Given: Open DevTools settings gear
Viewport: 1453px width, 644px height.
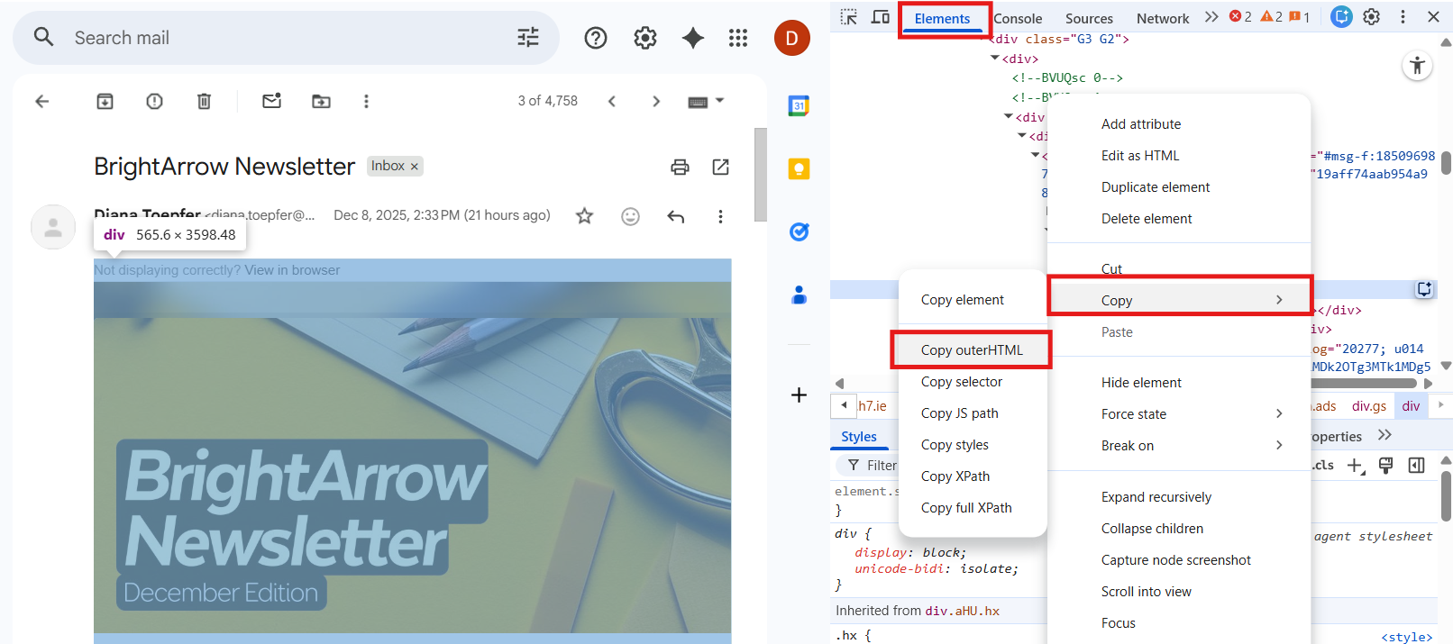Looking at the screenshot, I should pyautogui.click(x=1372, y=17).
